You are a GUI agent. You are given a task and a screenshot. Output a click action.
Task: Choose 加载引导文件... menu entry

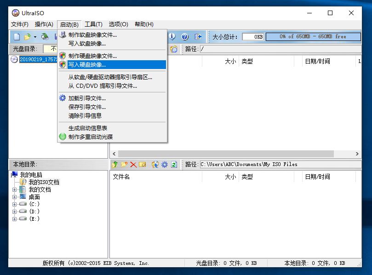pyautogui.click(x=113, y=98)
